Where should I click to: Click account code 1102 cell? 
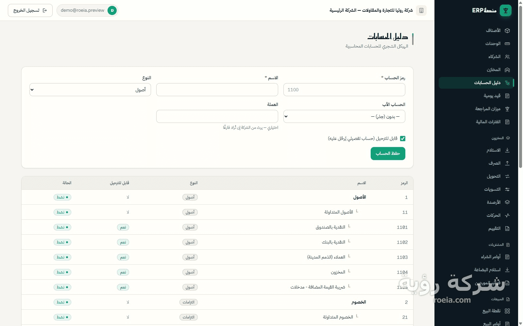402,242
